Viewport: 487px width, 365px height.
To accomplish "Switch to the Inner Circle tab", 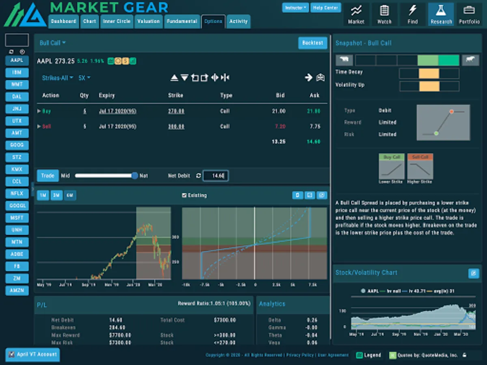I will 116,21.
